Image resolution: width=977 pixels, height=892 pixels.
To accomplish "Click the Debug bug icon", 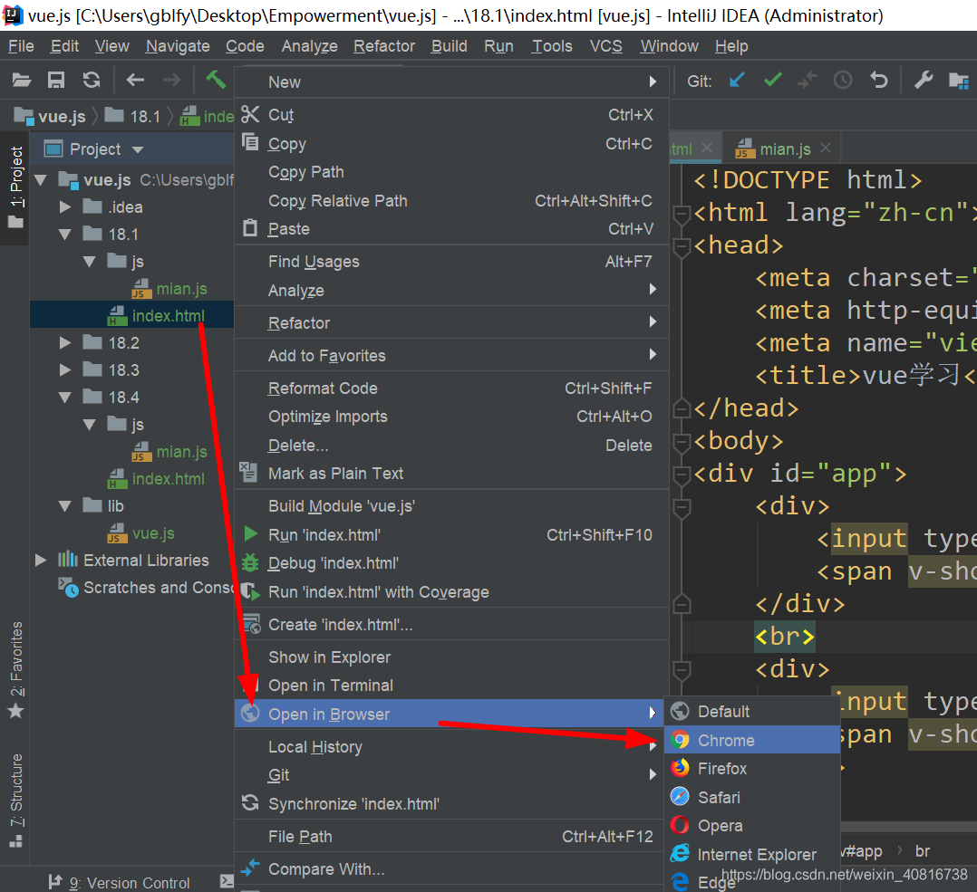I will (x=250, y=562).
